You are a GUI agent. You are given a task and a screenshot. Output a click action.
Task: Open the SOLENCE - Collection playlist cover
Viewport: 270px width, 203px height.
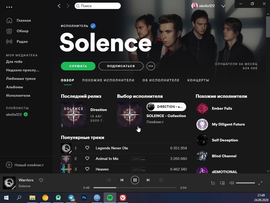[x=130, y=115]
